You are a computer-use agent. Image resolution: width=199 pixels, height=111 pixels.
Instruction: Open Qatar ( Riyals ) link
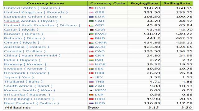point(21,30)
